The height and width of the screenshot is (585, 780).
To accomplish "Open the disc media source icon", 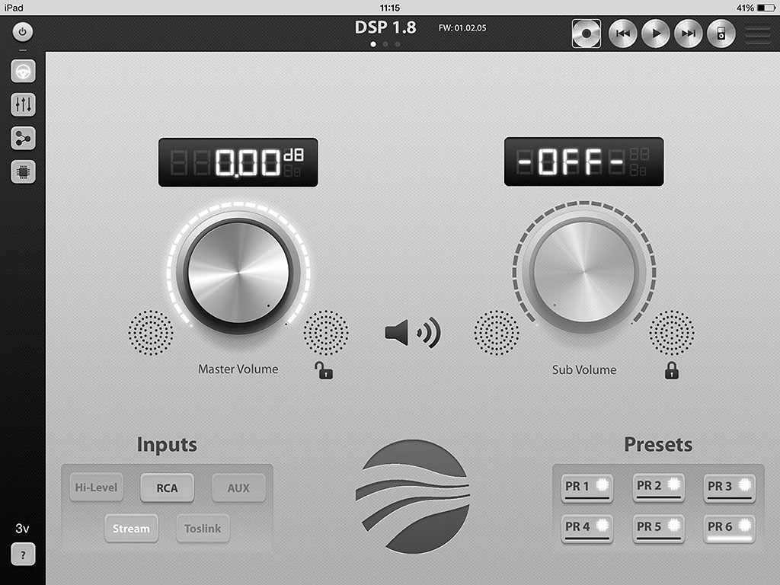I will pyautogui.click(x=587, y=34).
